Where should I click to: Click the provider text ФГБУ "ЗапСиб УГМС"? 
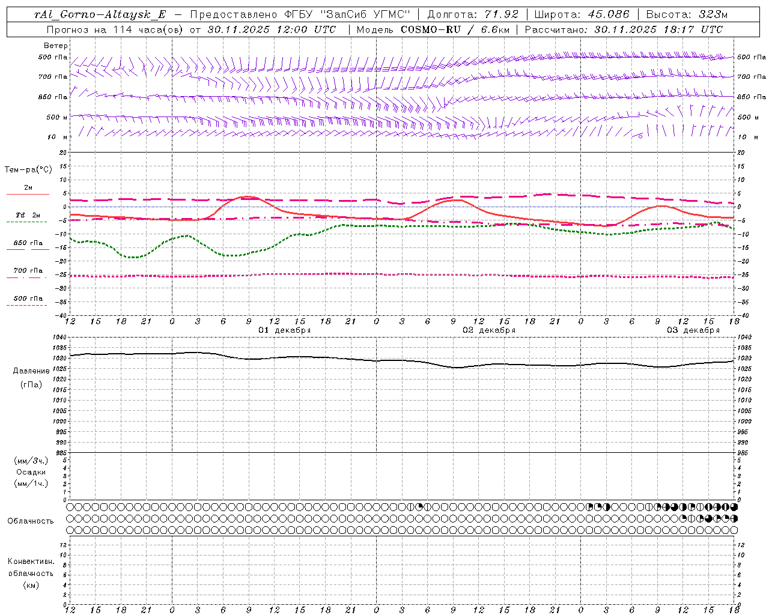click(347, 14)
